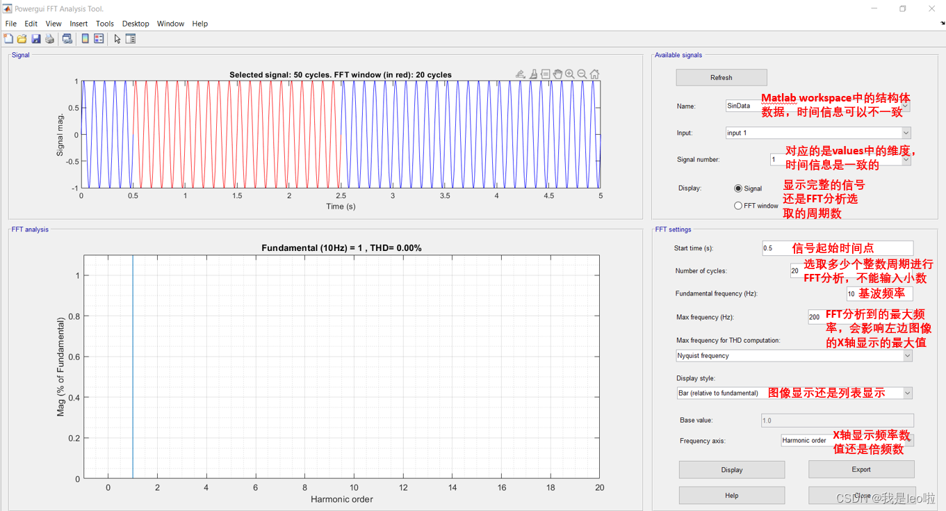Click the Number of cycles input field
The image size is (946, 511).
click(x=851, y=270)
